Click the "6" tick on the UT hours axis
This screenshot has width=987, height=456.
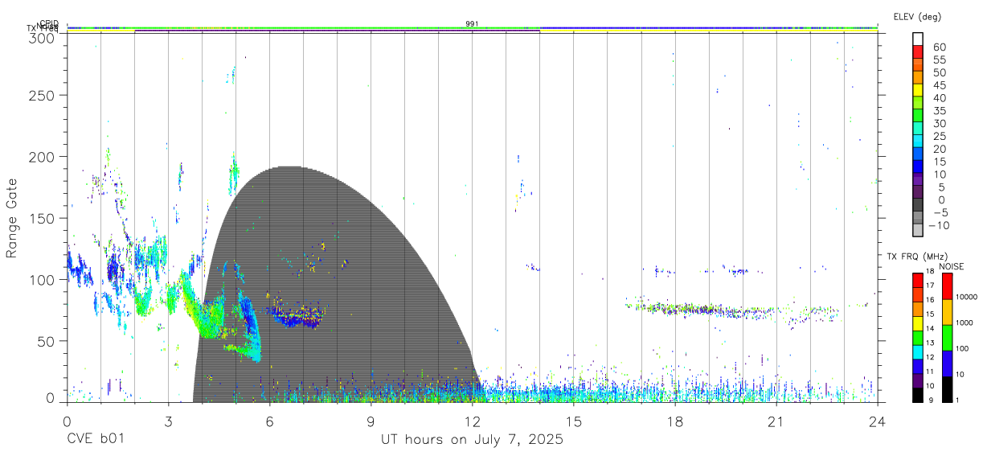269,421
